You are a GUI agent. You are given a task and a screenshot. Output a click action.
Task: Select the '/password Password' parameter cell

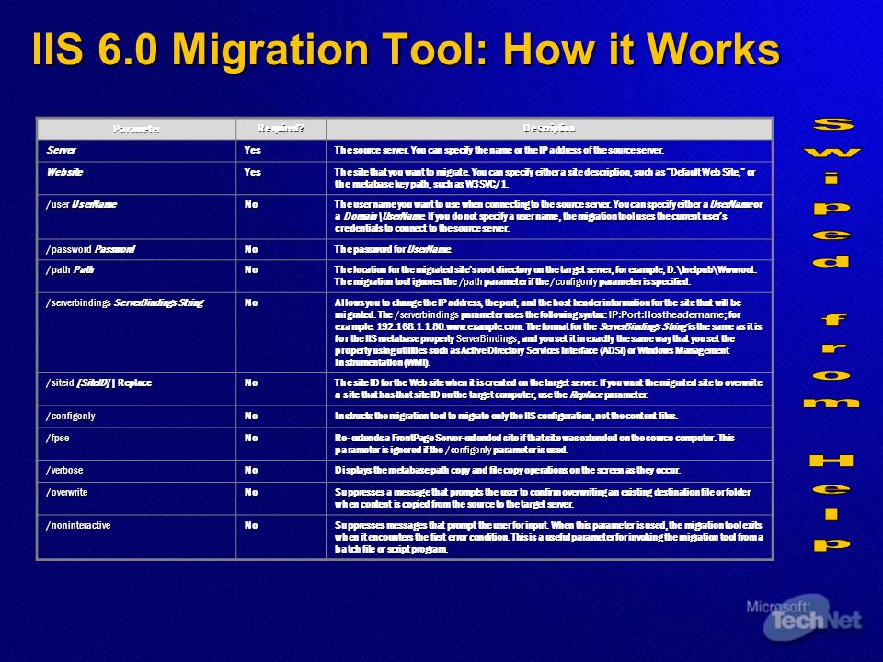pos(136,249)
